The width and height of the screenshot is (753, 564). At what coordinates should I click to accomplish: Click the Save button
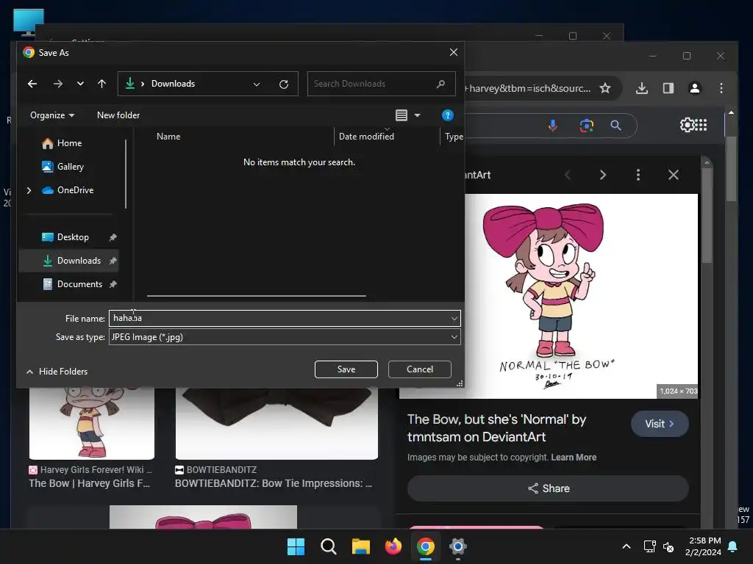346,369
